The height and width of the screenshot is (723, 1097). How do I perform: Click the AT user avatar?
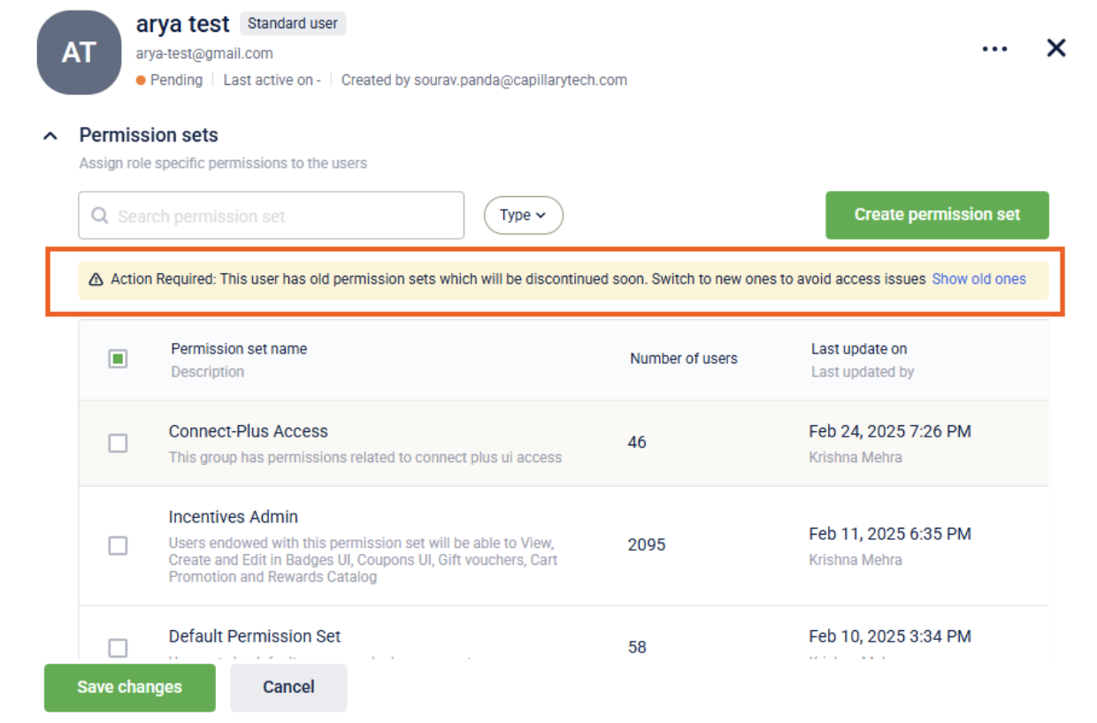pyautogui.click(x=79, y=53)
